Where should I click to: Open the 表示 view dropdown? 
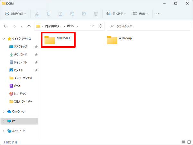pos(141,14)
